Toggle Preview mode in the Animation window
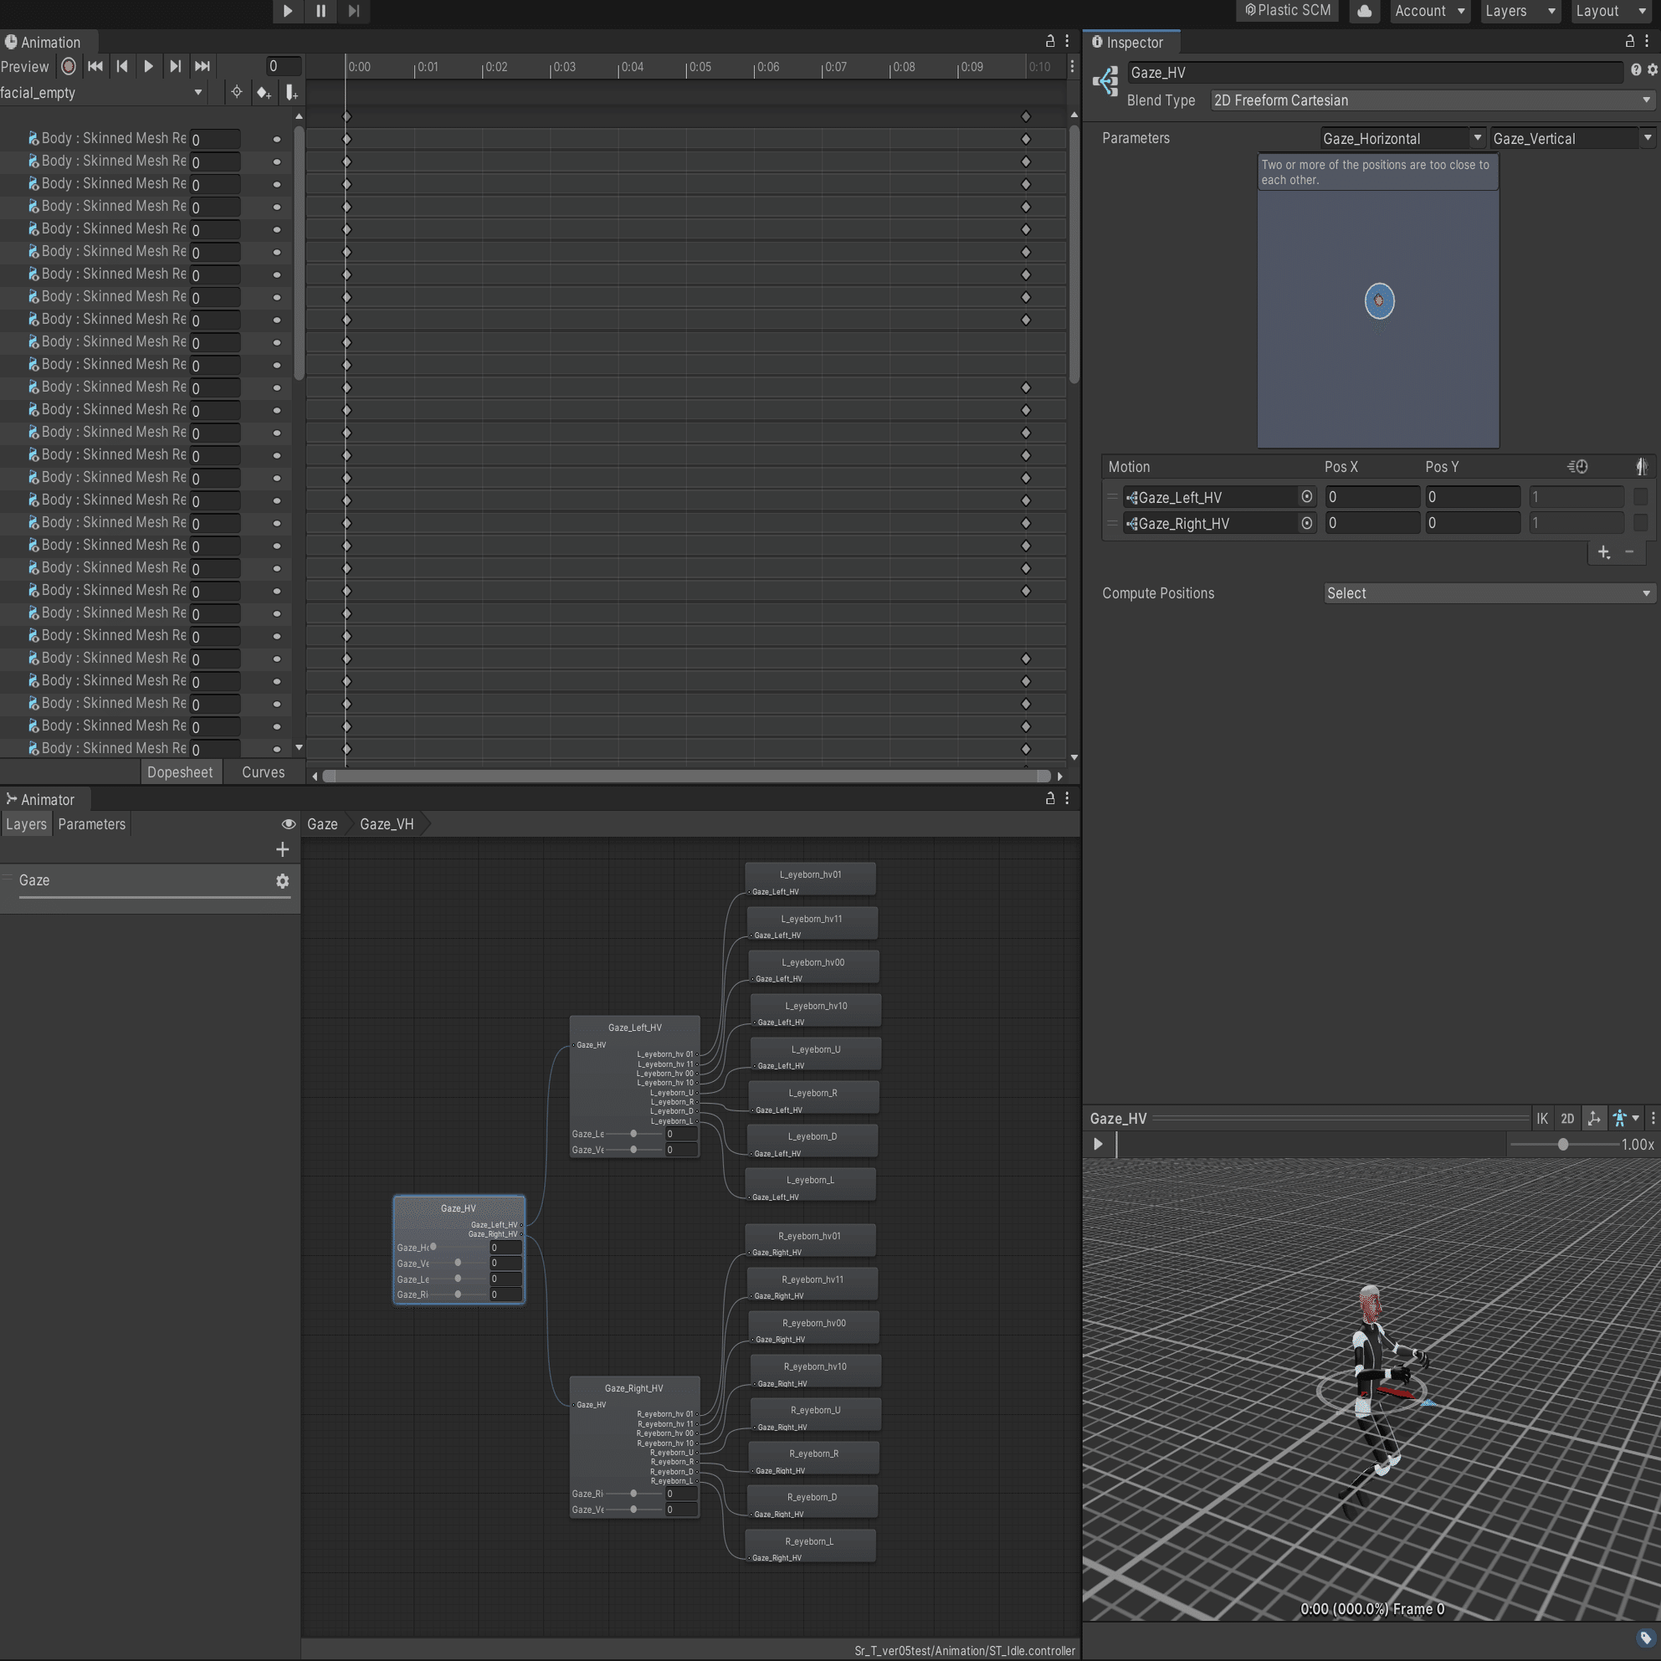This screenshot has width=1661, height=1661. (x=26, y=66)
